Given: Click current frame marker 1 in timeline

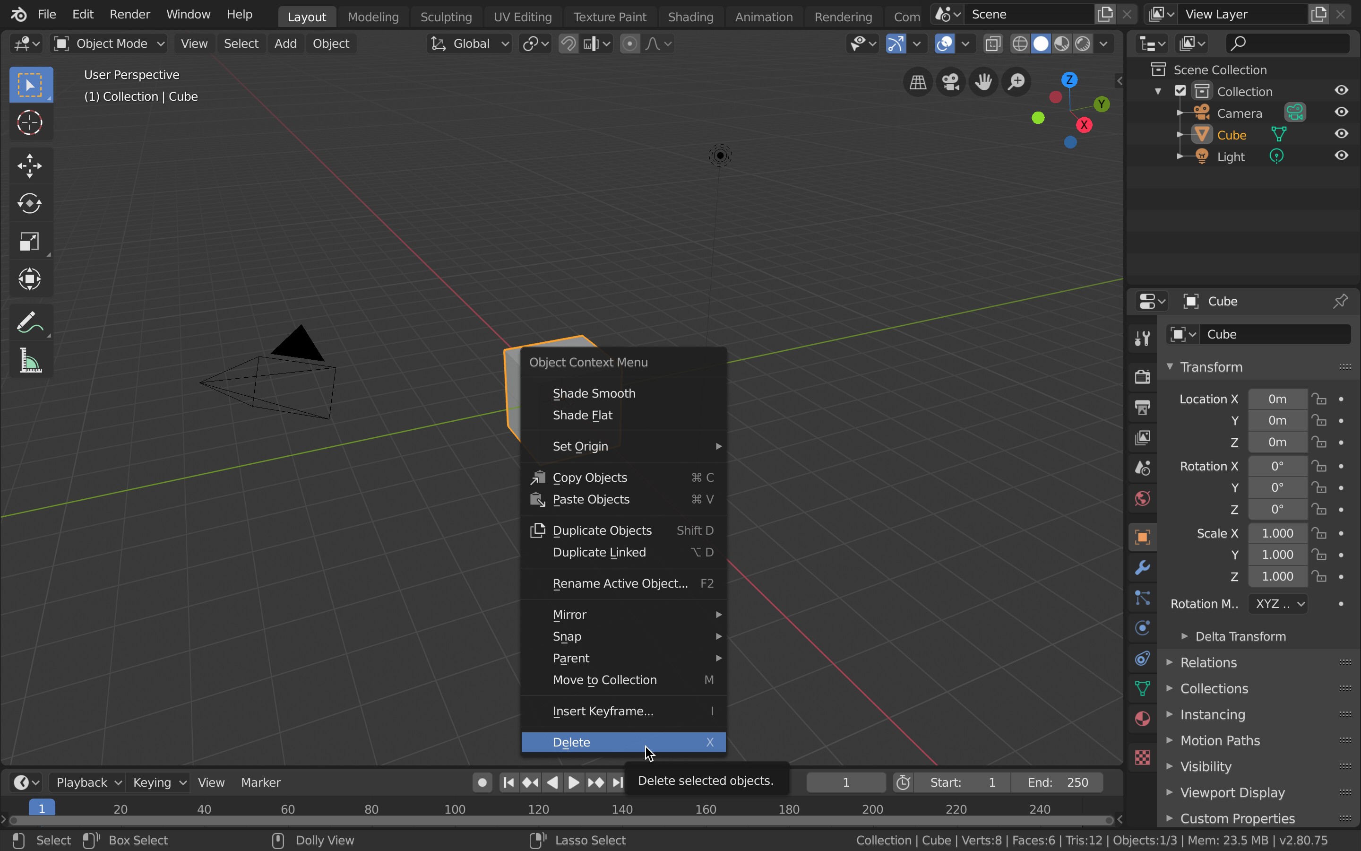Looking at the screenshot, I should coord(42,808).
